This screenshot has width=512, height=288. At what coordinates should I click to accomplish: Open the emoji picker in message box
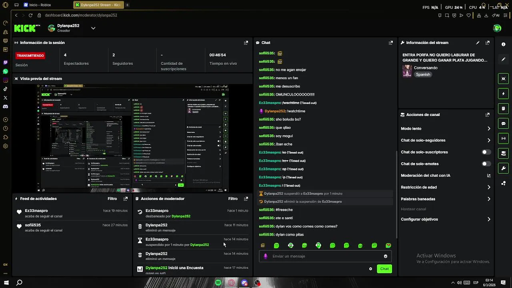pyautogui.click(x=386, y=256)
